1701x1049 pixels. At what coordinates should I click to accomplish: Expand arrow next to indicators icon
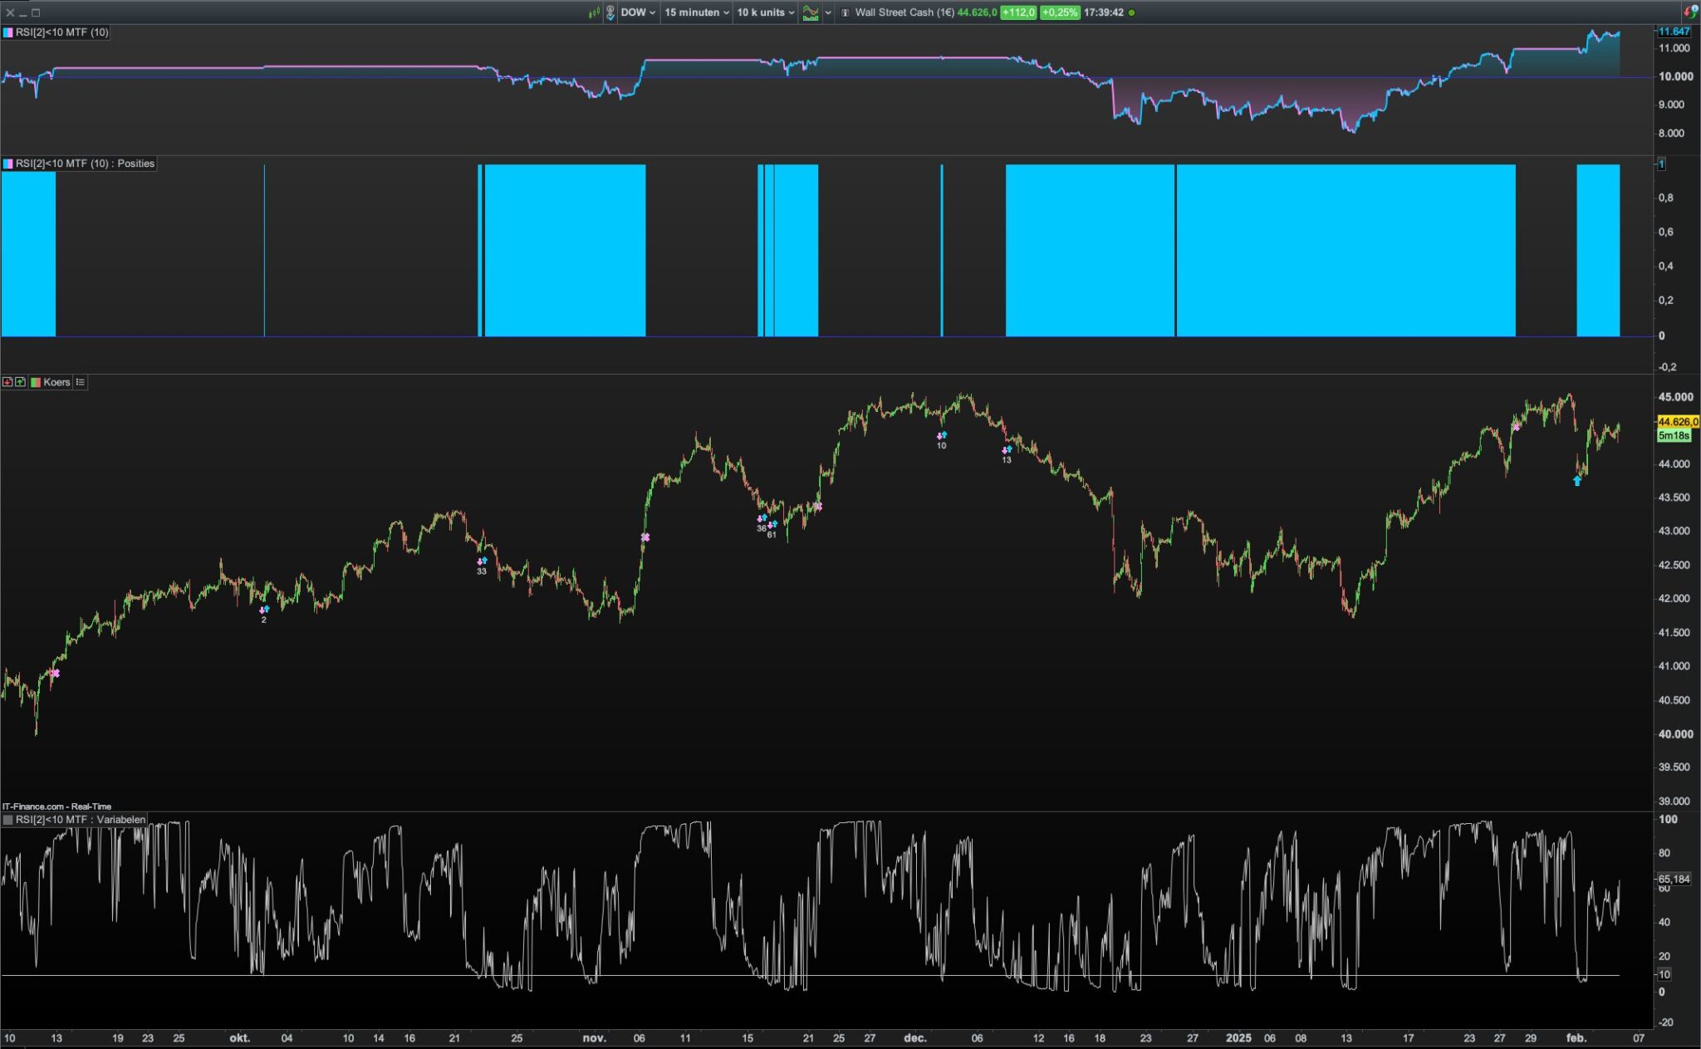(828, 12)
